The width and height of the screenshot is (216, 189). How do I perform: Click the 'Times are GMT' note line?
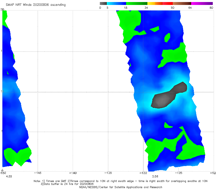121,181
